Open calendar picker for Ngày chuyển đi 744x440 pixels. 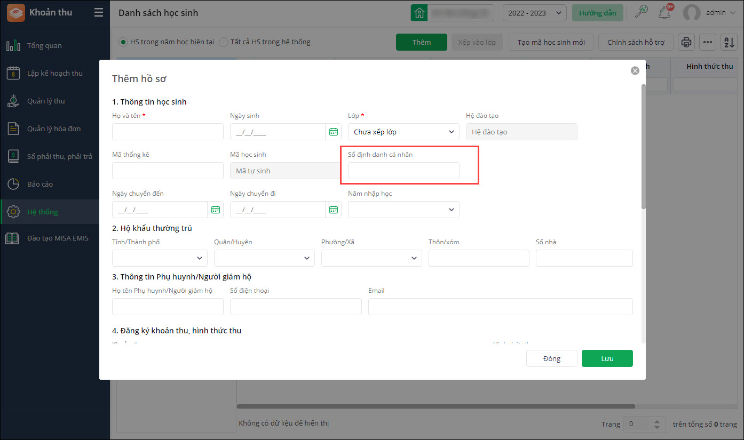pyautogui.click(x=334, y=210)
